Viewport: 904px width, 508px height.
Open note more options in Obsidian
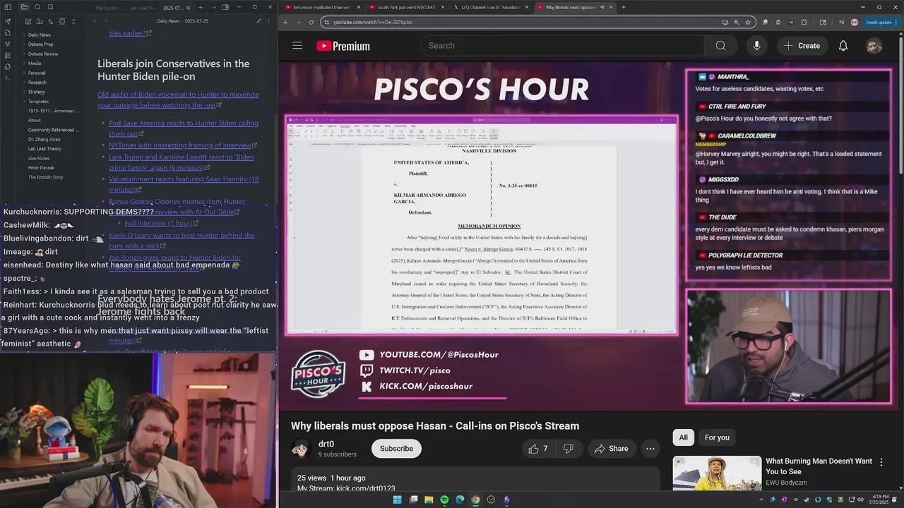269,21
